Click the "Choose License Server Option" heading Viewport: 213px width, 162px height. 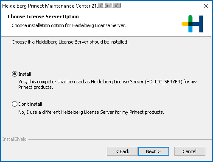tap(43, 16)
